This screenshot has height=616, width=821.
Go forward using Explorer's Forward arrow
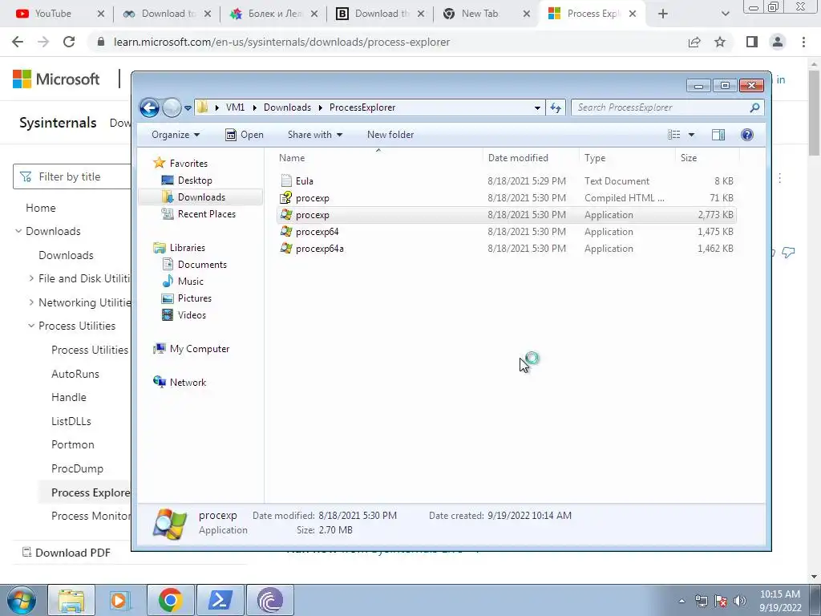172,108
